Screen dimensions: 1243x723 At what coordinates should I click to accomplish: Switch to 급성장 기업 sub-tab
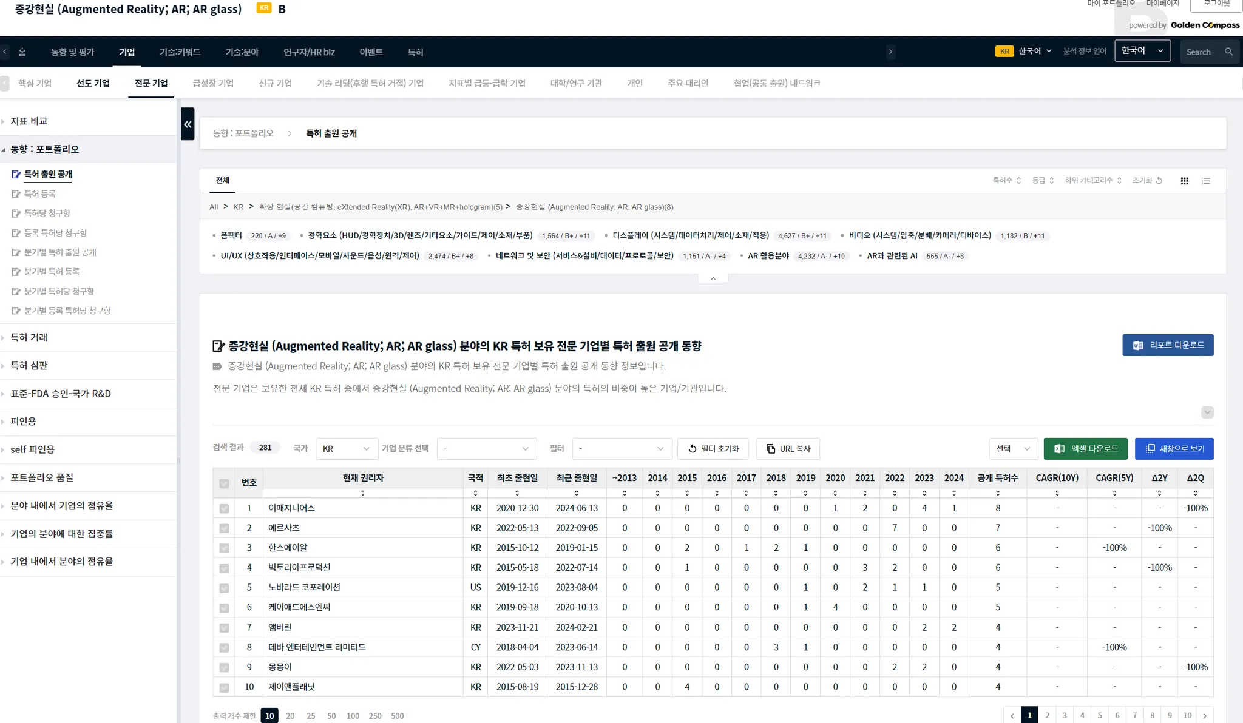tap(213, 84)
